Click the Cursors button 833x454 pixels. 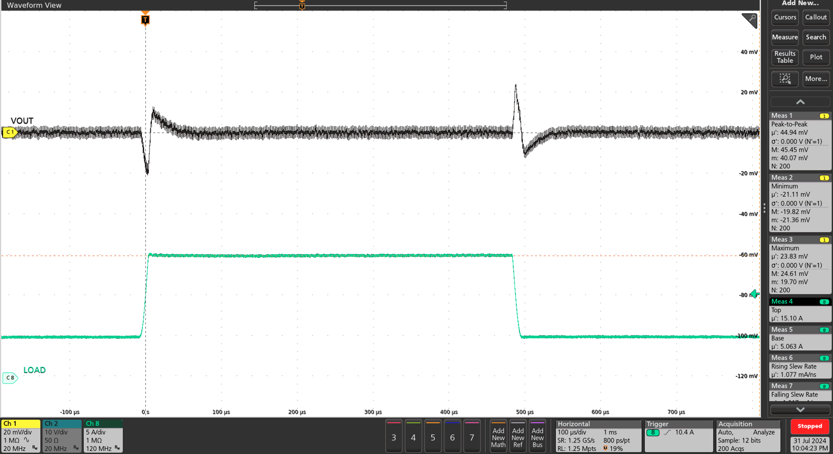tap(785, 17)
